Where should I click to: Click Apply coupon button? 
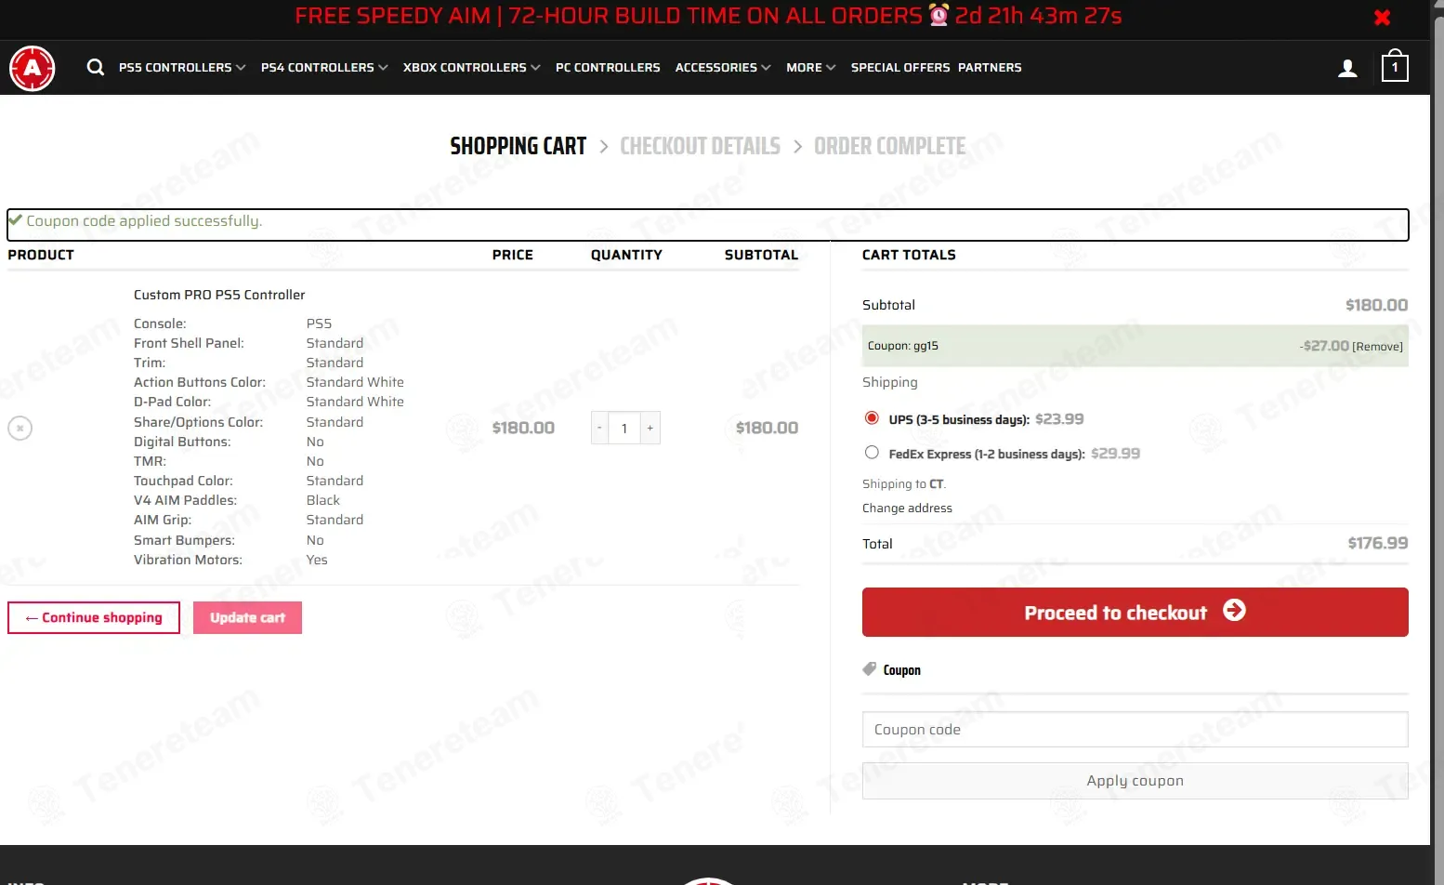point(1135,781)
